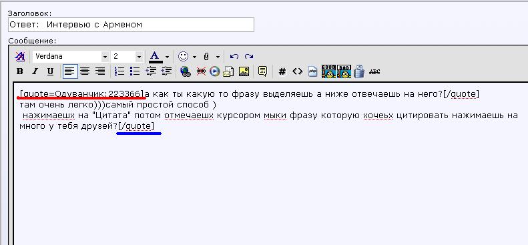Click the Wrap CODE tags # icon
Image resolution: width=528 pixels, height=245 pixels.
[282, 71]
